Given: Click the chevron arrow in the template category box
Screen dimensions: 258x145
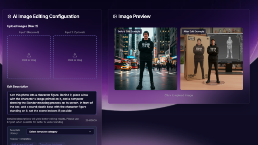Looking at the screenshot, I should pos(90,132).
